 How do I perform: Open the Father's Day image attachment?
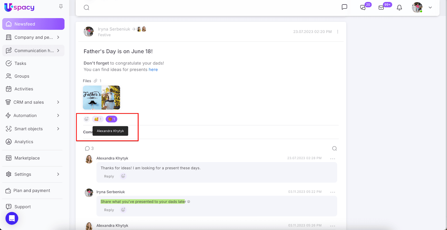(x=101, y=98)
